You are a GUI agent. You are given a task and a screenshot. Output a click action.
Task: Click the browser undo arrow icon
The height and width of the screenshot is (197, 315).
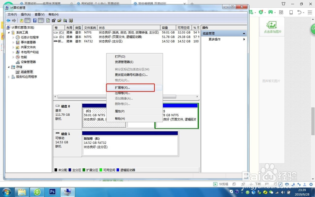[299, 12]
